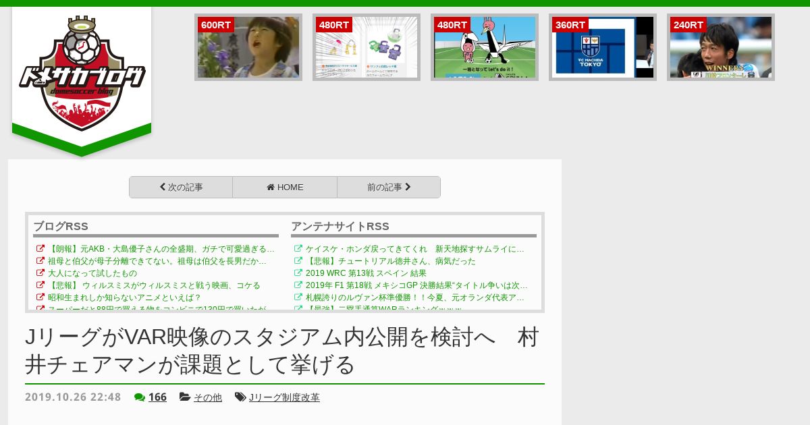This screenshot has height=425, width=810.
Task: Open the 360RT FC Machida Tokyo thumbnail
Action: [x=603, y=47]
